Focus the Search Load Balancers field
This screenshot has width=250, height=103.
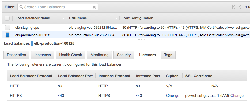(x=58, y=7)
